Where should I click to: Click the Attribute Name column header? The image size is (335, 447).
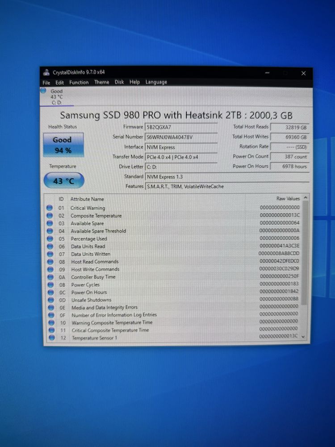(87, 199)
